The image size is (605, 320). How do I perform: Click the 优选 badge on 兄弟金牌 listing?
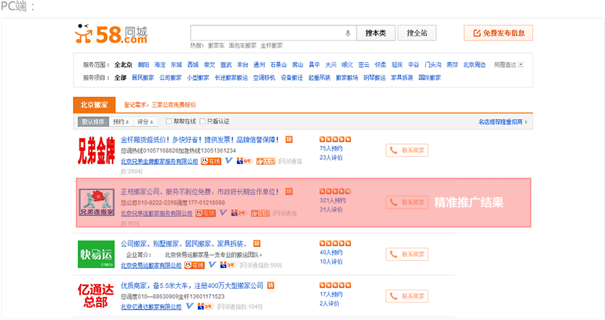266,161
